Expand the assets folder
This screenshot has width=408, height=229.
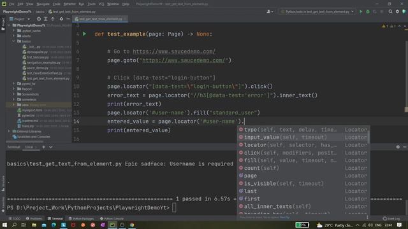tap(14, 36)
